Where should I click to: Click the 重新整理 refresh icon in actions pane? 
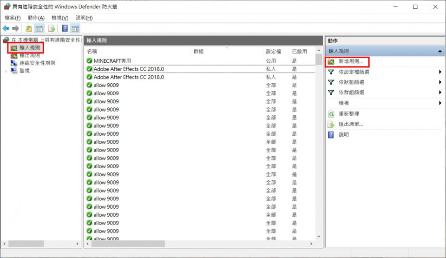pyautogui.click(x=331, y=114)
